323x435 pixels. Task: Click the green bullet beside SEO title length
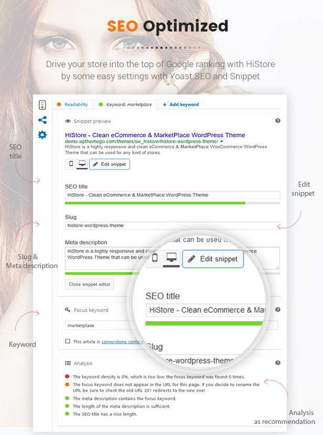(67, 413)
